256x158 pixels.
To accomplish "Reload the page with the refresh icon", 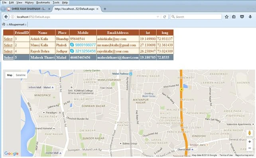I will [x=165, y=17].
